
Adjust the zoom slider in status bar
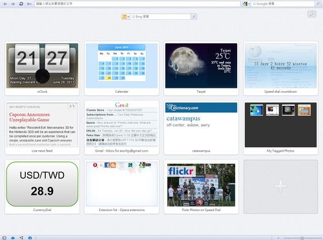[302, 238]
